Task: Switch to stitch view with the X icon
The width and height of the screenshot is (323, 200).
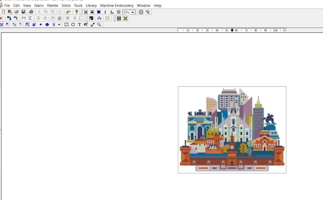Action: tap(86, 12)
